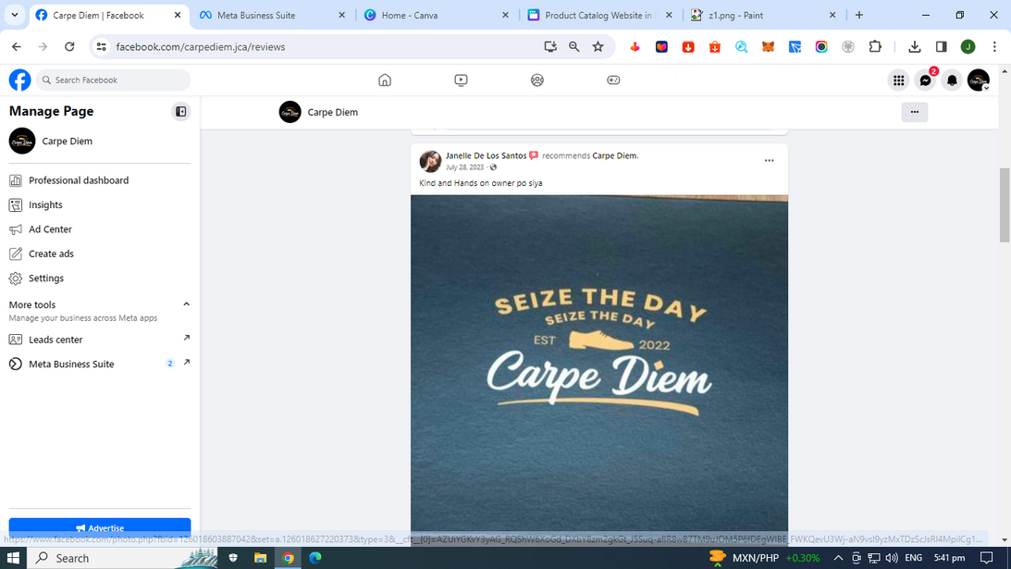This screenshot has width=1011, height=569.
Task: Reload the current page
Action: (69, 46)
